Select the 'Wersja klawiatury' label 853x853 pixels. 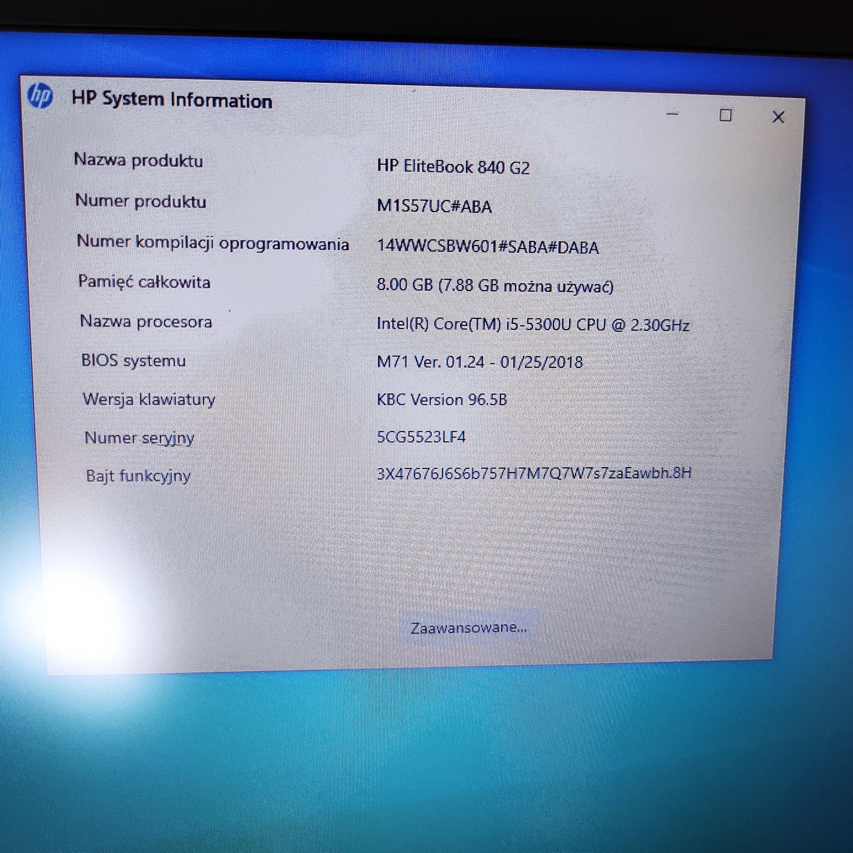pos(149,399)
